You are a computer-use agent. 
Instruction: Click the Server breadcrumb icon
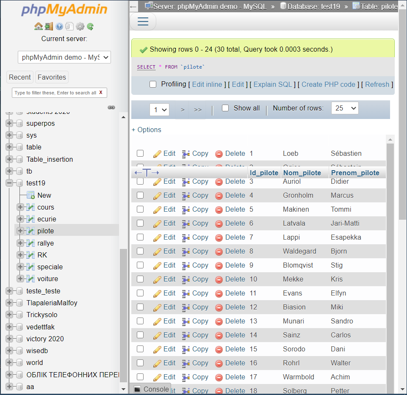149,6
